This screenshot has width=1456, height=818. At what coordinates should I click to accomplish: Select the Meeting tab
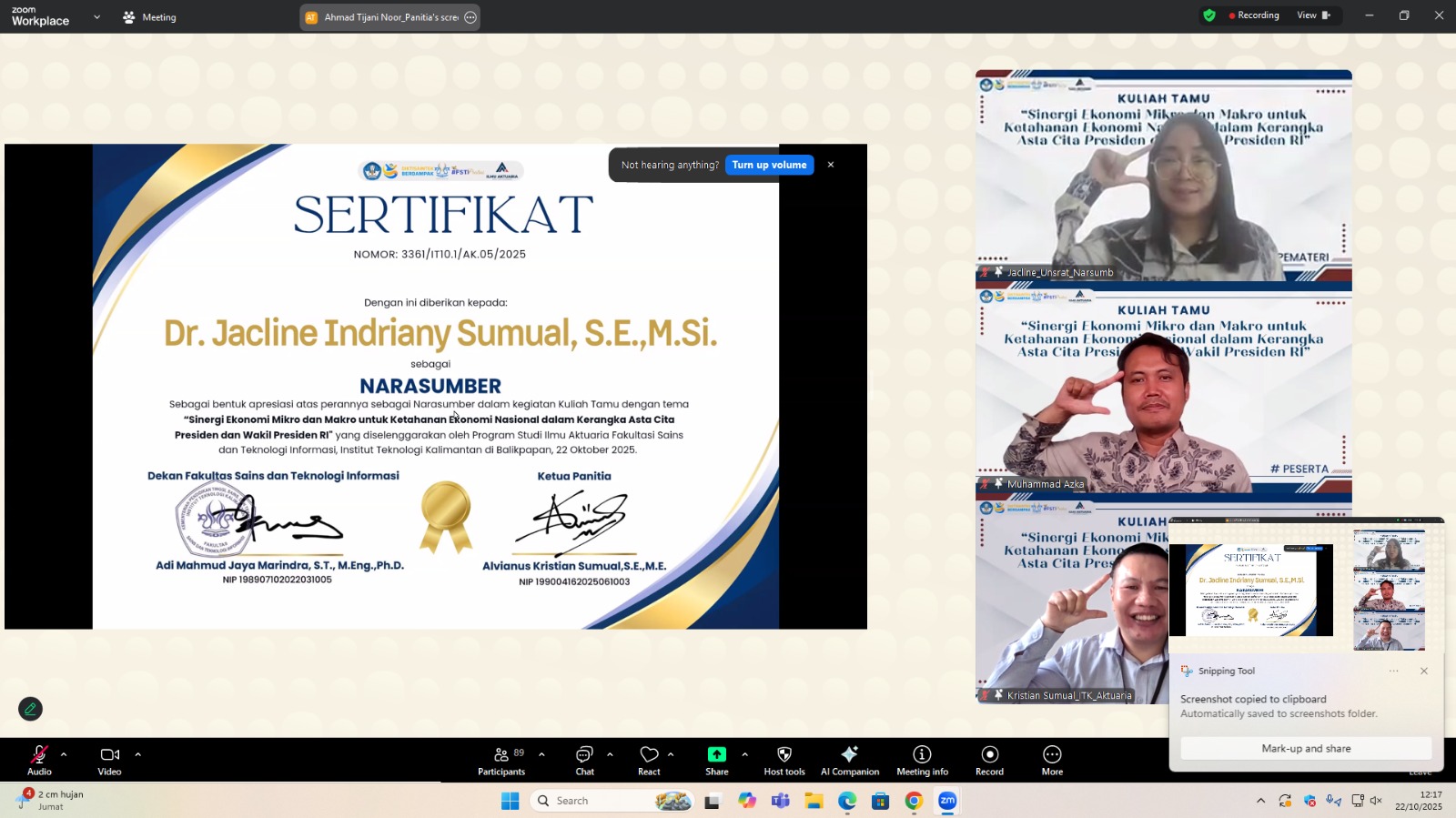click(x=149, y=17)
